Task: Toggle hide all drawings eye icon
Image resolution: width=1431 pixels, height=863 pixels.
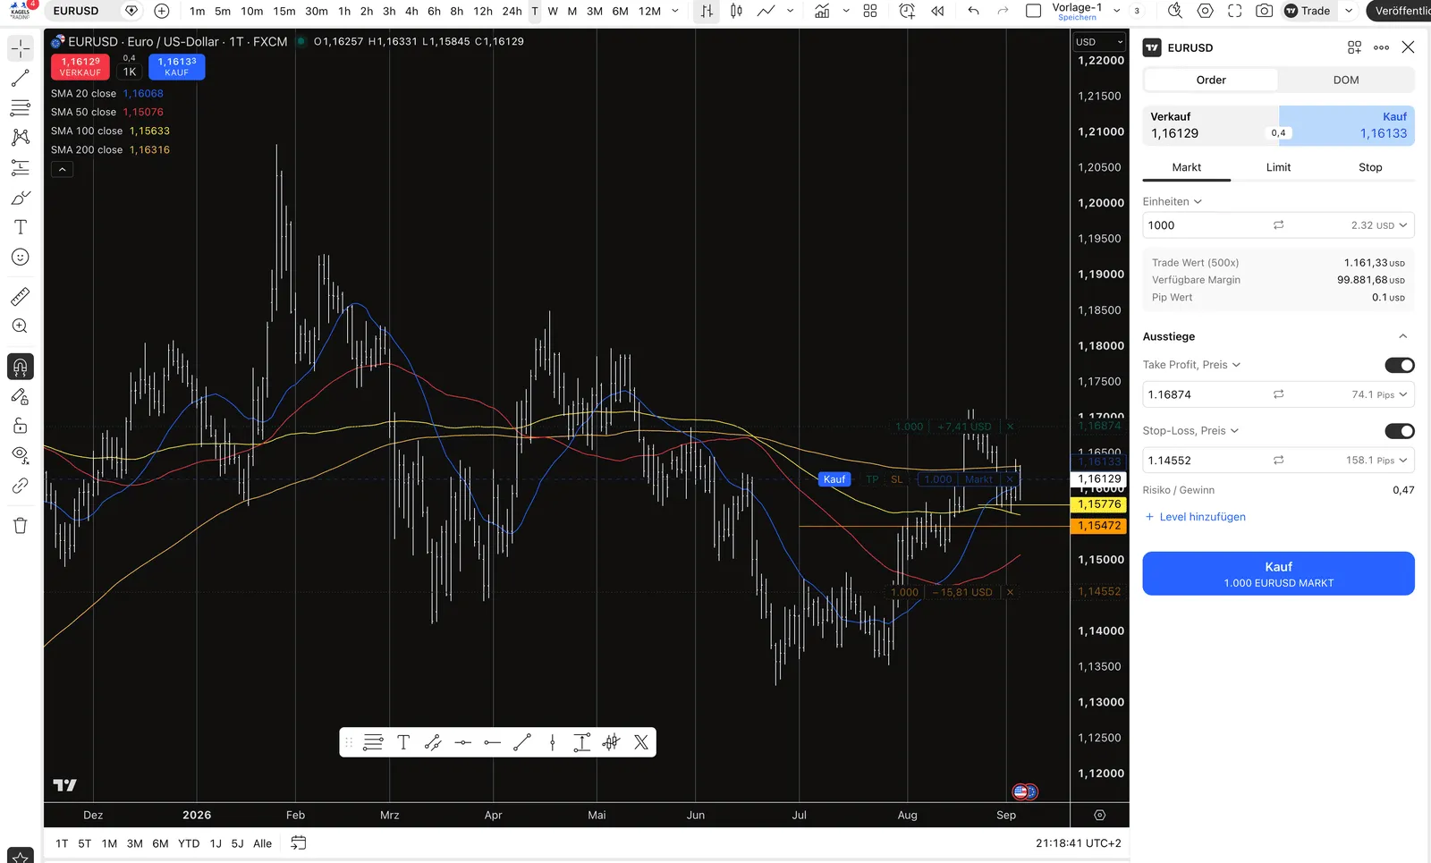Action: click(x=21, y=455)
